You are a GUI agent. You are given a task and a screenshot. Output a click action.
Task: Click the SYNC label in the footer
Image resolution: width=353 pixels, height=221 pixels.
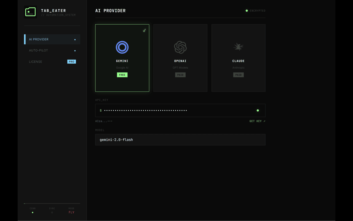click(x=52, y=209)
